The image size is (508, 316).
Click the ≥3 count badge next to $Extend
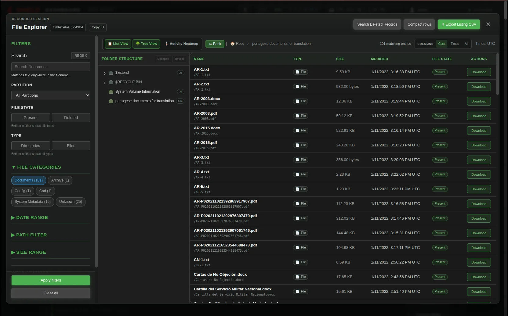tap(181, 73)
